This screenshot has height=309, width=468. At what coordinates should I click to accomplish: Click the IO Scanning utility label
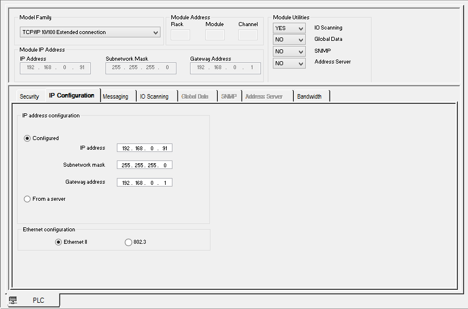(x=328, y=28)
